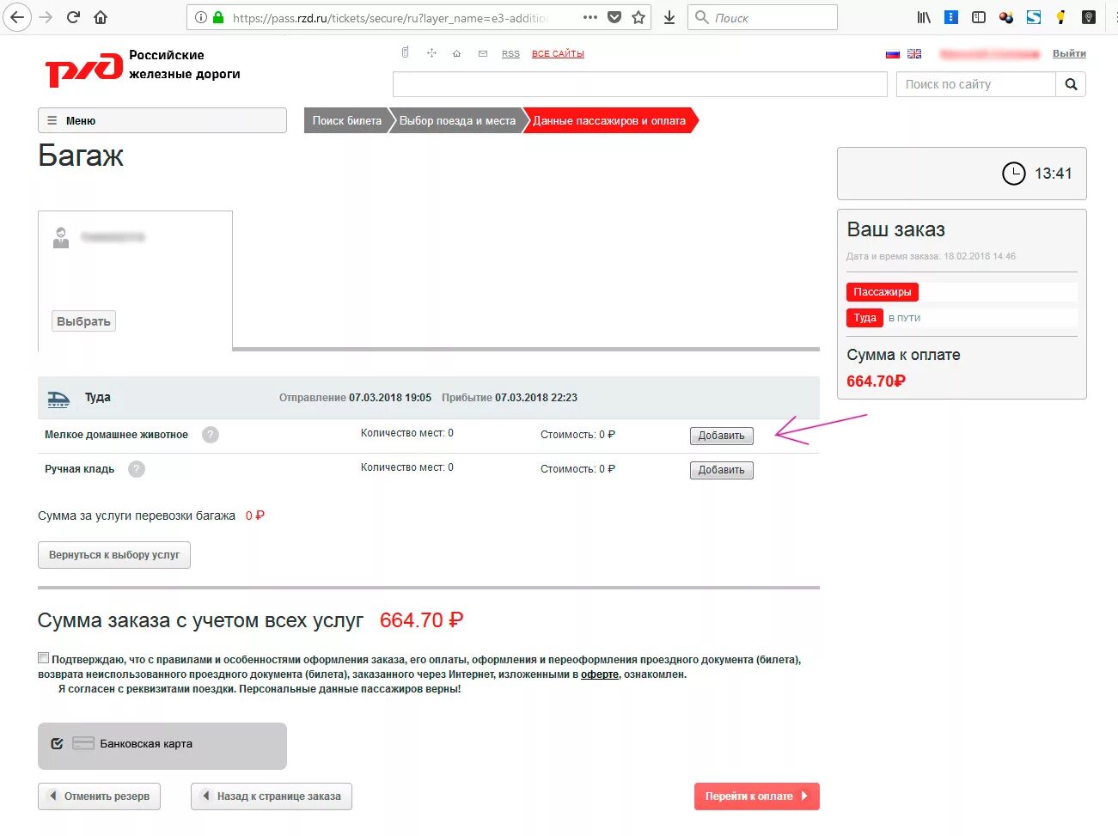
Task: Select Банковская карта payment method
Action: 162,746
